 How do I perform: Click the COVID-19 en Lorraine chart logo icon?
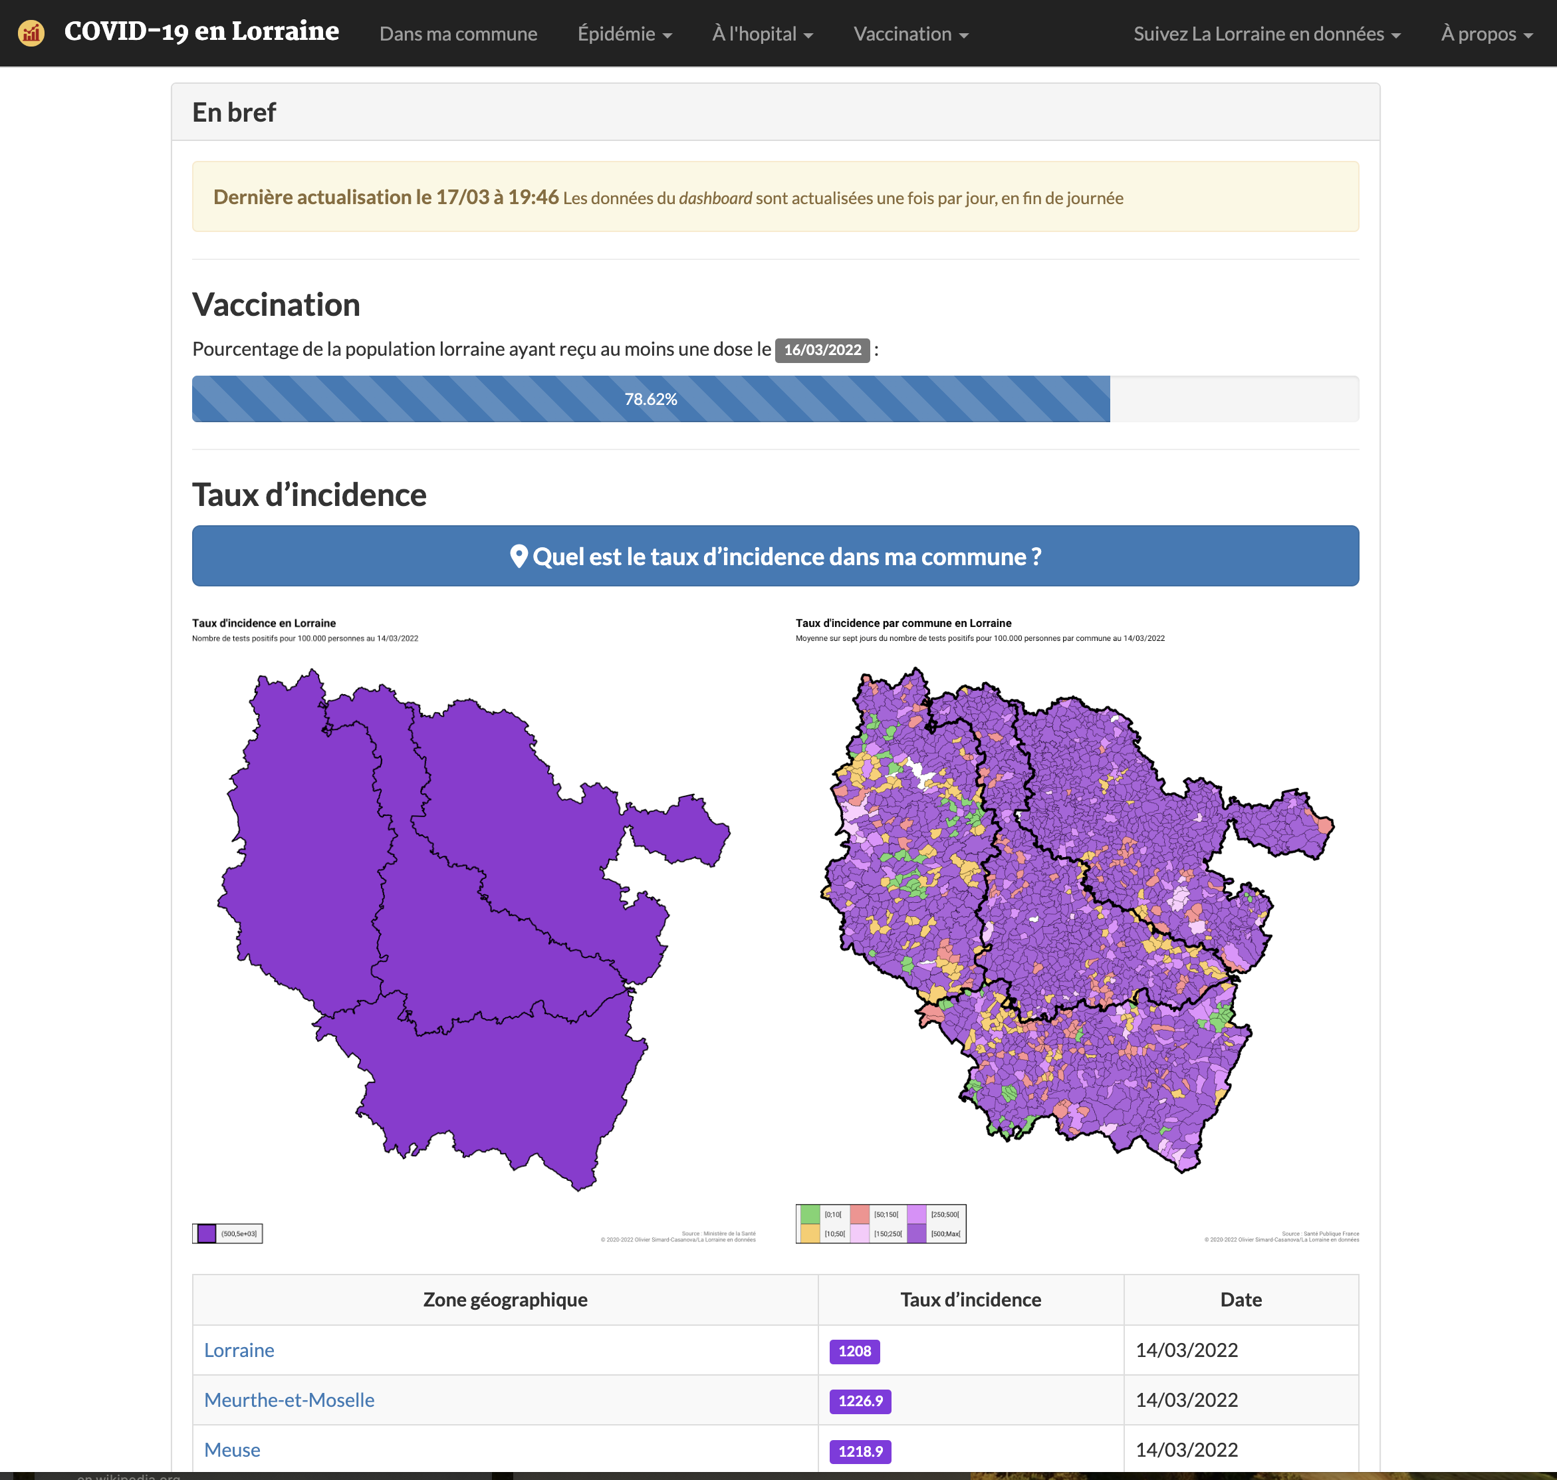(31, 33)
